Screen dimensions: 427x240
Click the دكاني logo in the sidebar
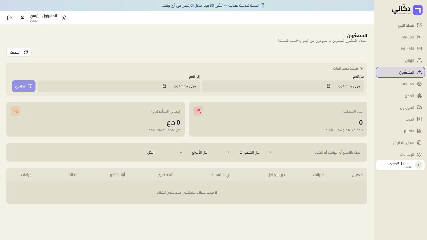coord(407,10)
